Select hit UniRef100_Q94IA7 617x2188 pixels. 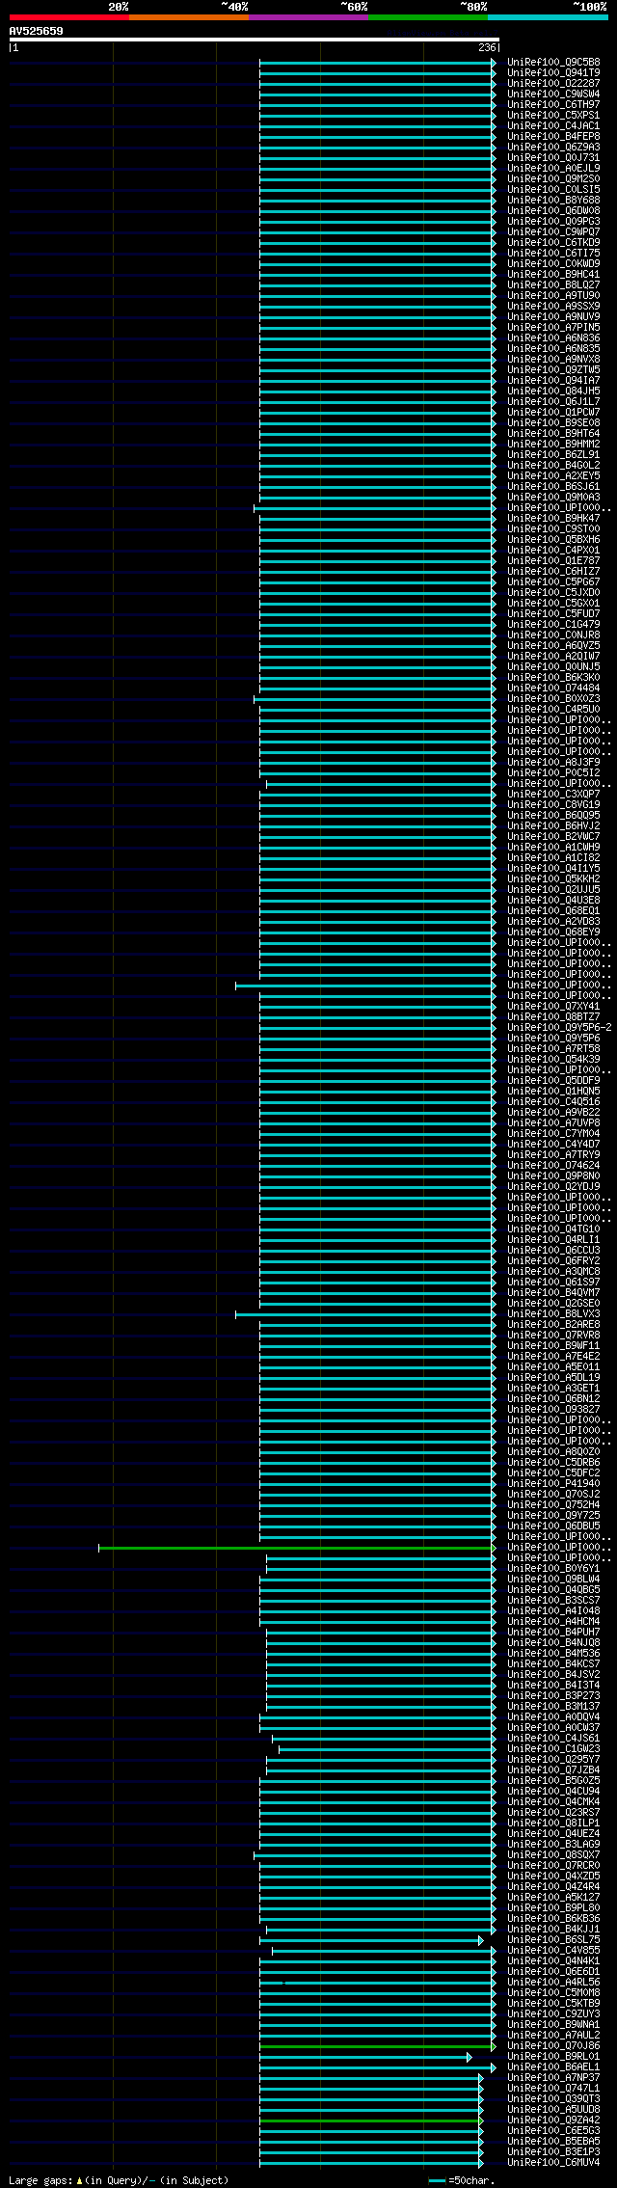(x=553, y=381)
